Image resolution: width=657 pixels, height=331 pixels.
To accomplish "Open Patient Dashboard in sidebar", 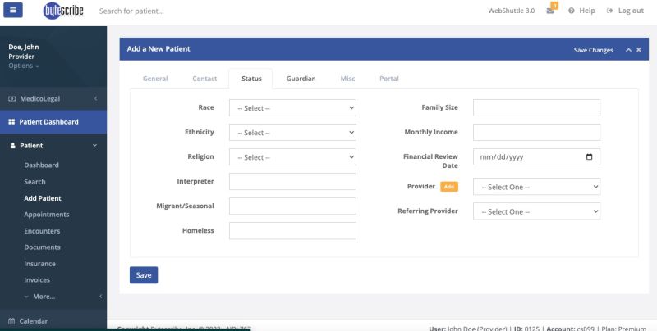I will (49, 122).
